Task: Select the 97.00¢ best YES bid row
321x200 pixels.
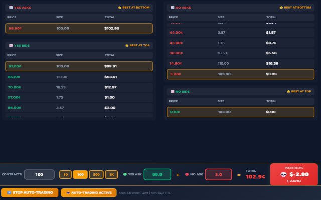Action: tap(79, 66)
